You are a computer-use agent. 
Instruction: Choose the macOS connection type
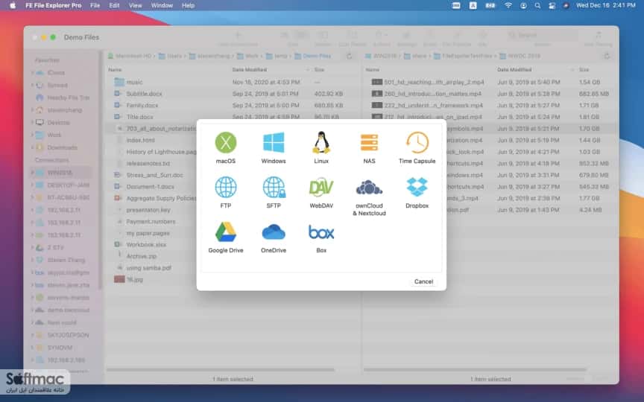point(226,147)
